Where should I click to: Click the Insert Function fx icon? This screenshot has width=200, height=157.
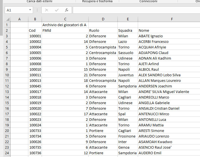pos(67,10)
